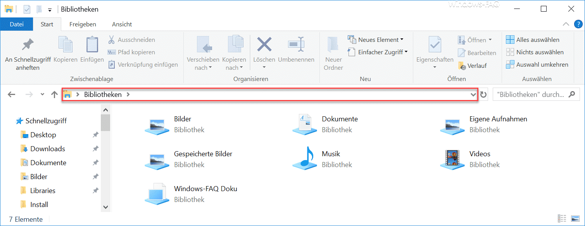Click the Pin to Schnellzugriff anheften icon

tap(28, 45)
